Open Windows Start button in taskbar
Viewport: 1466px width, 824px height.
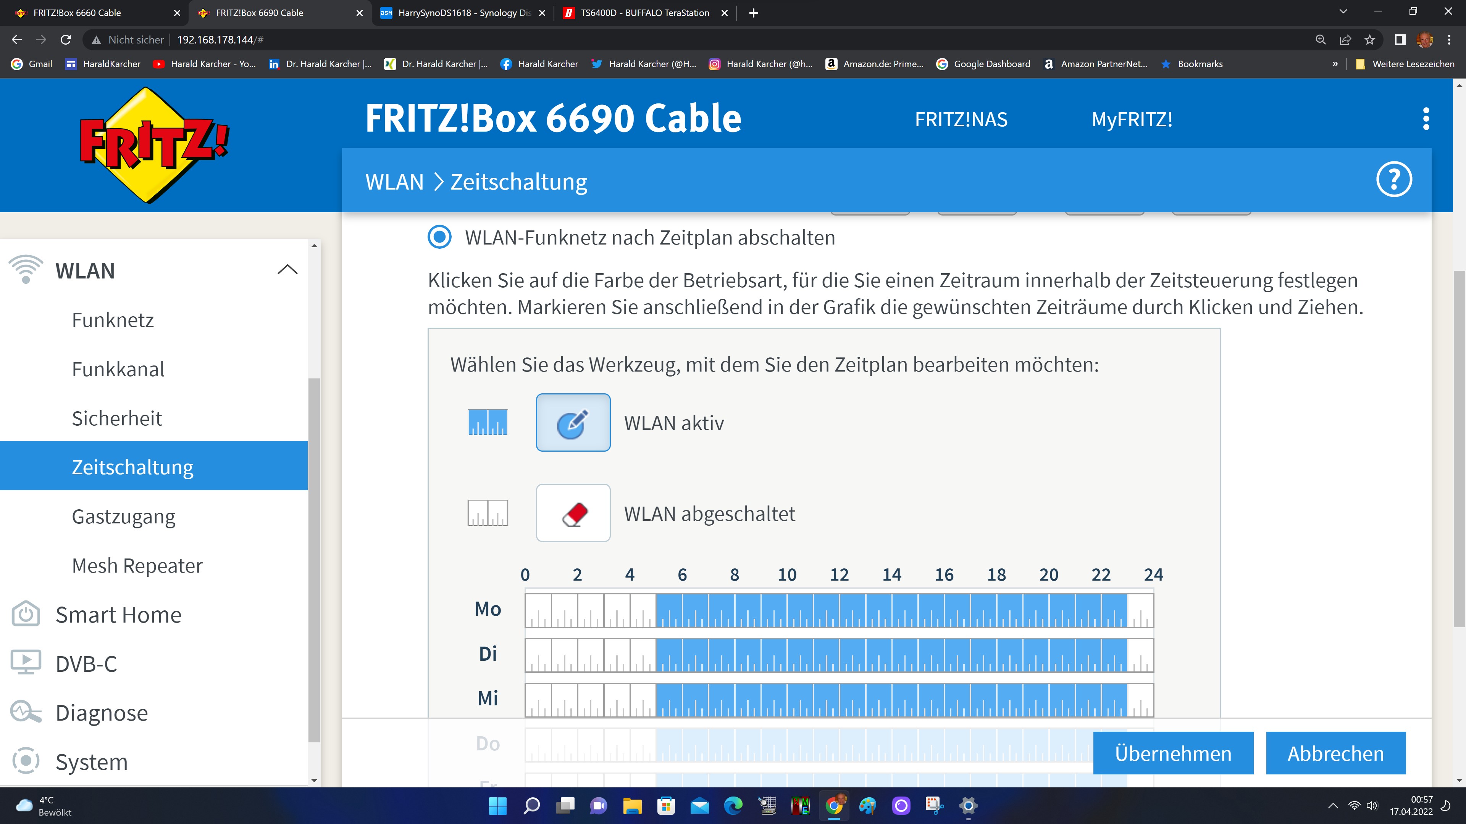coord(497,806)
